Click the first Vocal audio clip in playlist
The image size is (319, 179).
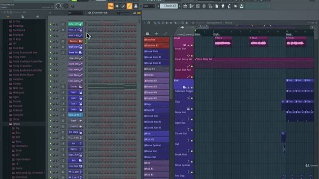coord(223,42)
